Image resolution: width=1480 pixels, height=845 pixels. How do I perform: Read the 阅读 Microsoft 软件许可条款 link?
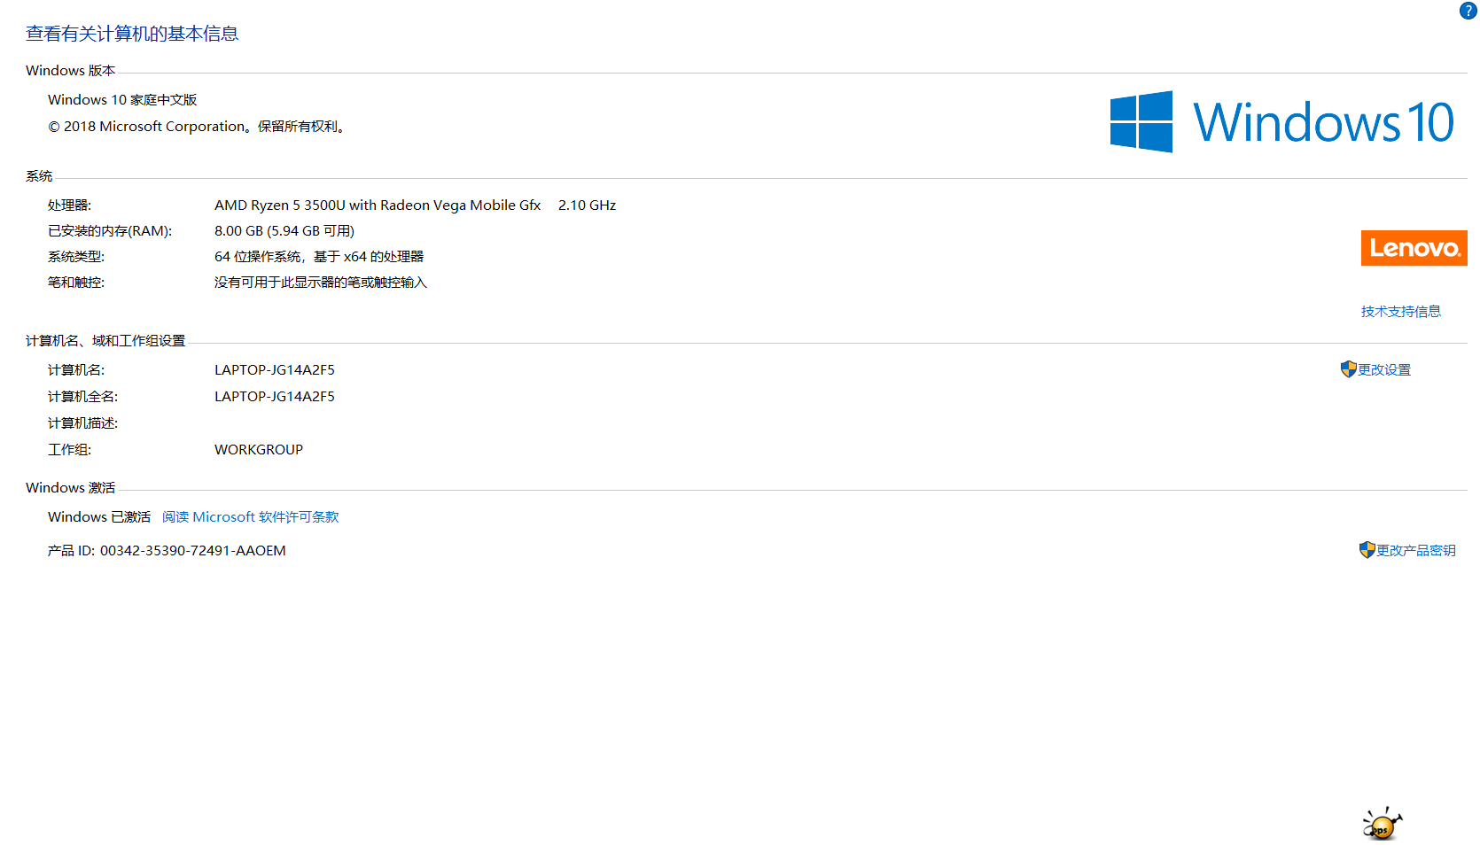[250, 516]
